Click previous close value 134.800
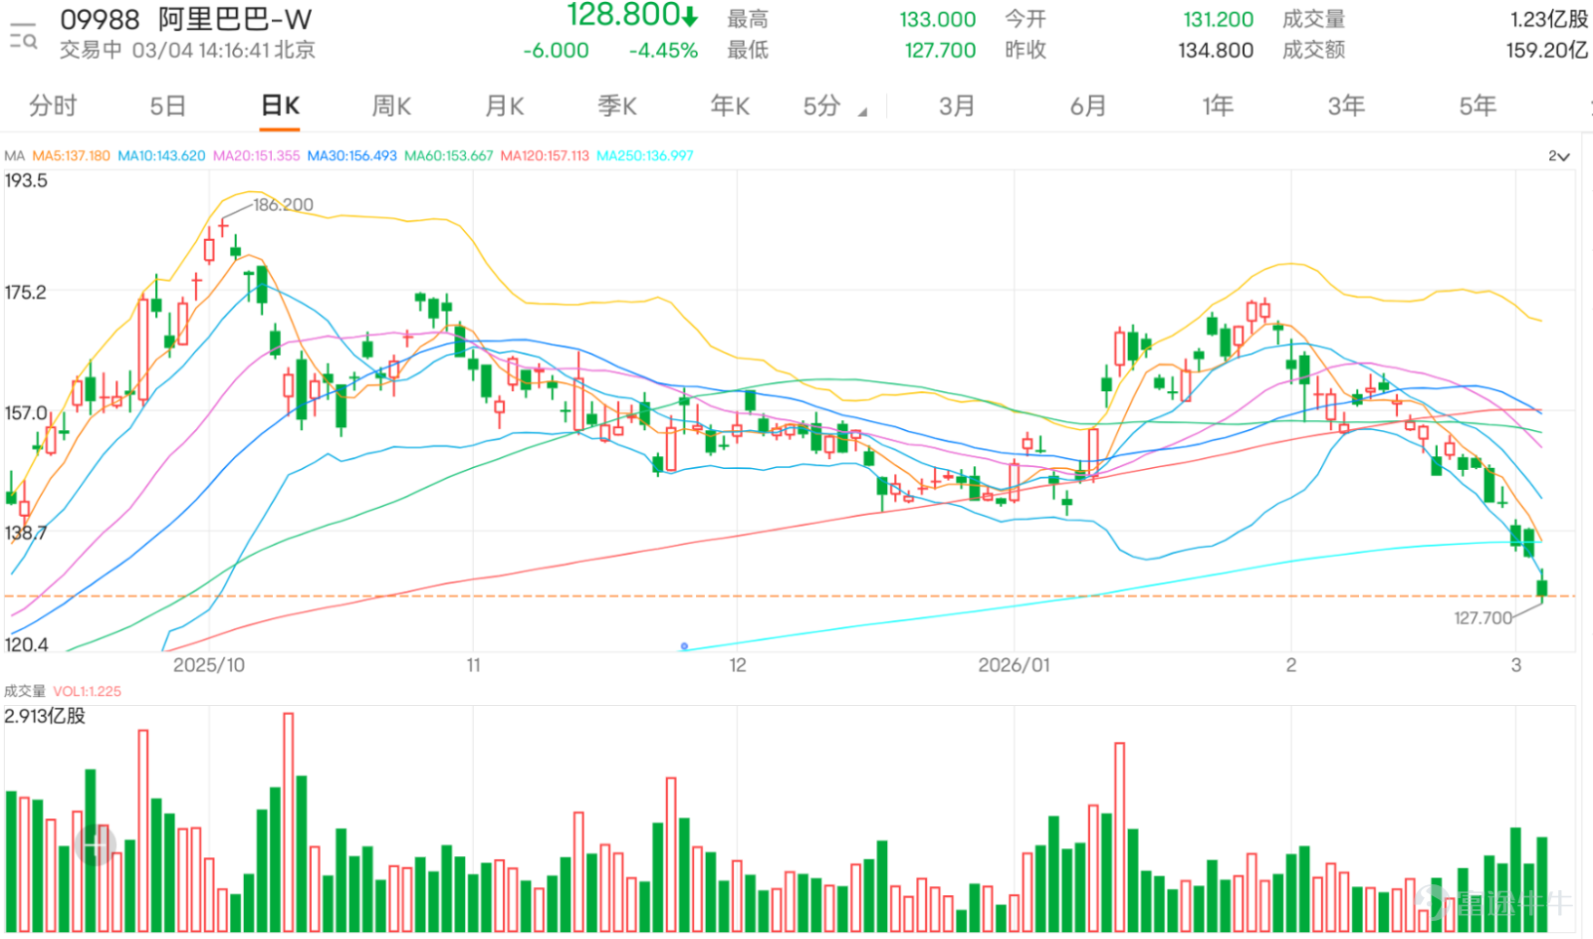This screenshot has height=939, width=1593. click(1216, 51)
